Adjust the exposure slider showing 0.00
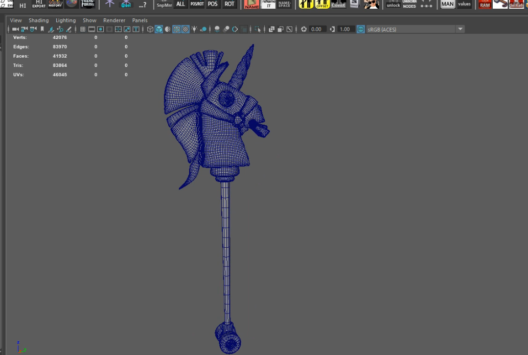 click(x=317, y=29)
